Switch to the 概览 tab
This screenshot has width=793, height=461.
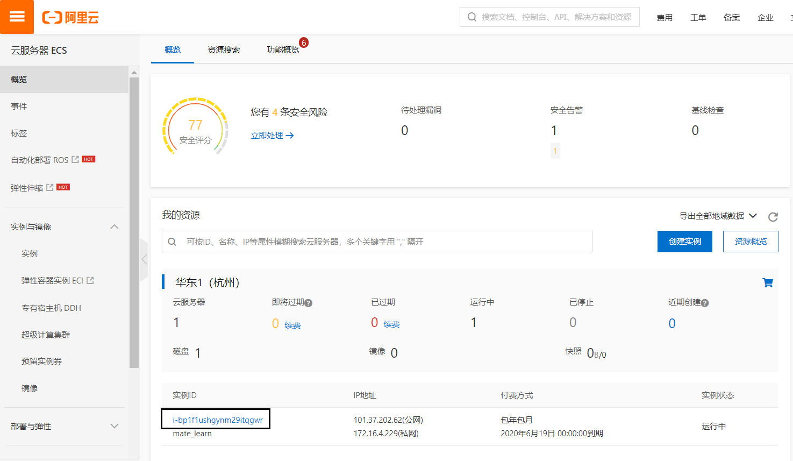[x=173, y=49]
